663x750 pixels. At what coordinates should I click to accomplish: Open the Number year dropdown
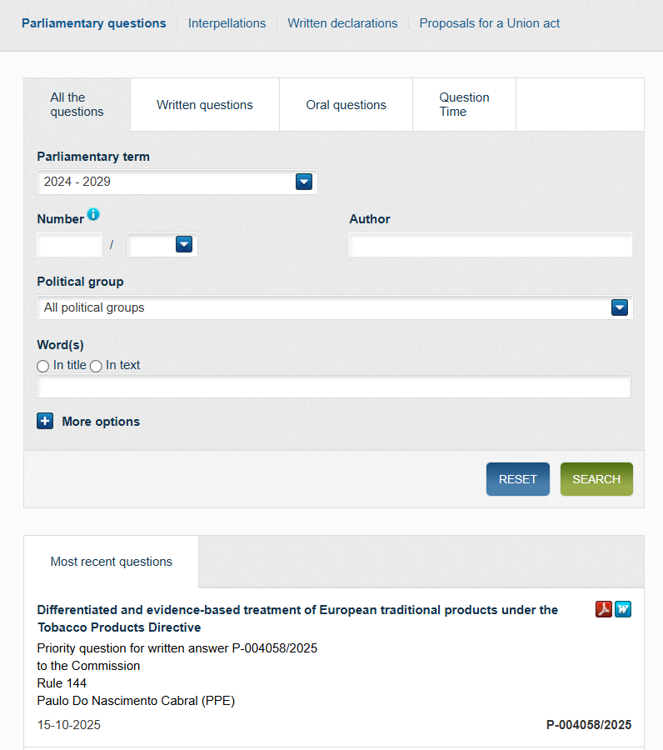[x=184, y=244]
